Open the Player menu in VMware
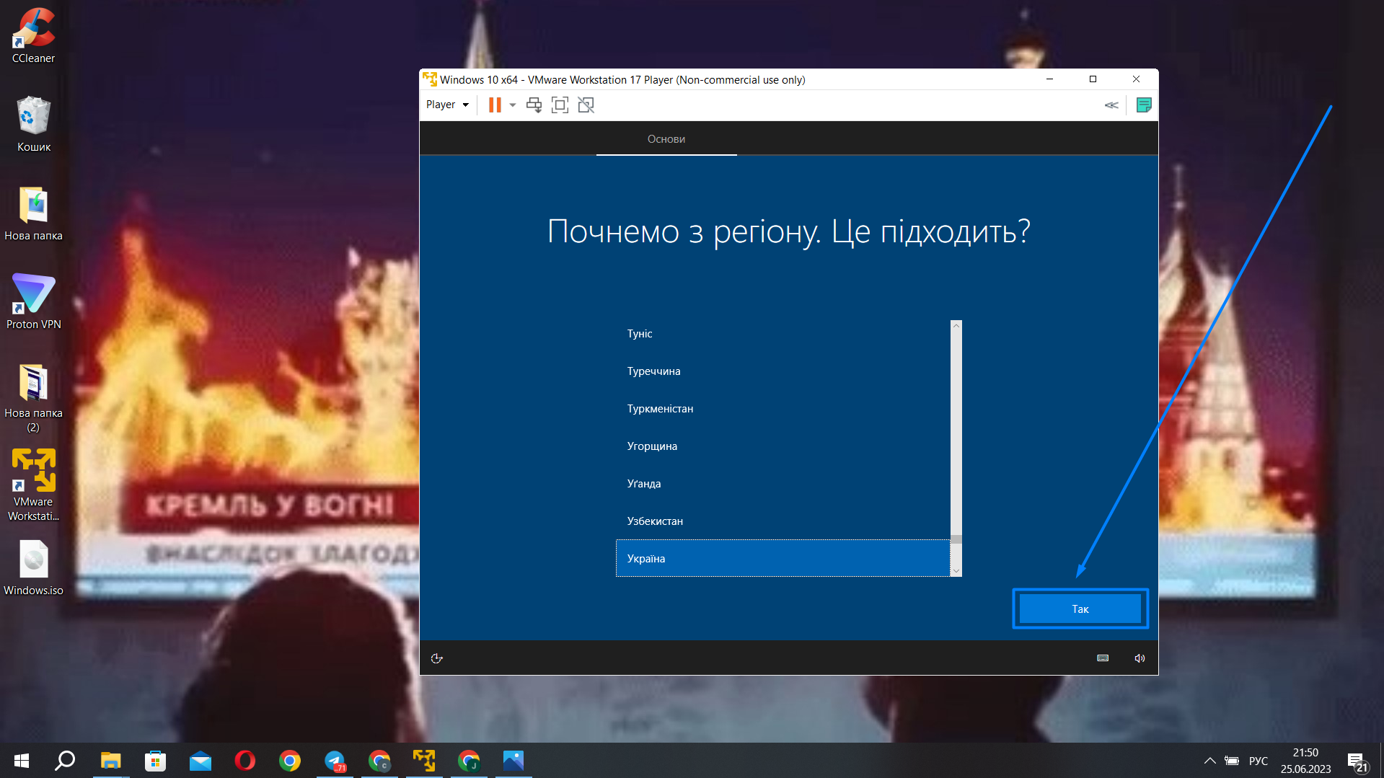Image resolution: width=1384 pixels, height=778 pixels. [447, 105]
